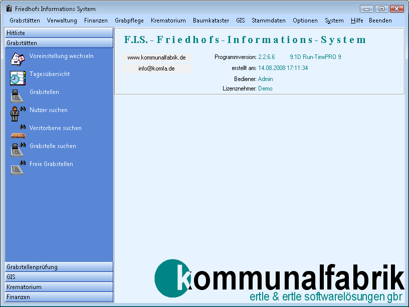The height and width of the screenshot is (307, 409).
Task: Click the Grabstelle suchen gravestone icon
Action: click(x=17, y=150)
